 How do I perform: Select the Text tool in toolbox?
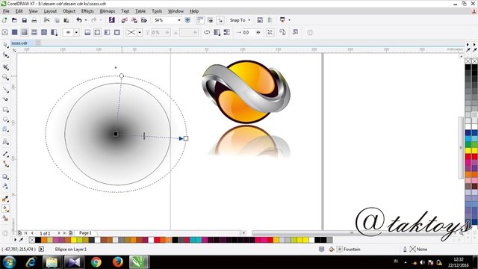[x=5, y=141]
